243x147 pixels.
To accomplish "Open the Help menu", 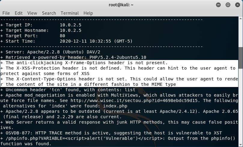I will [88, 13].
